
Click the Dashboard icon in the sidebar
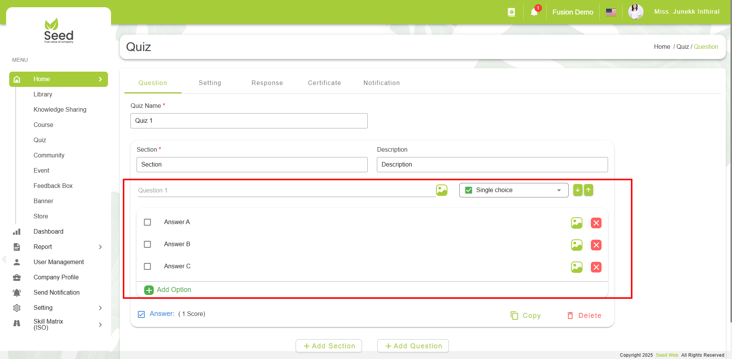17,231
